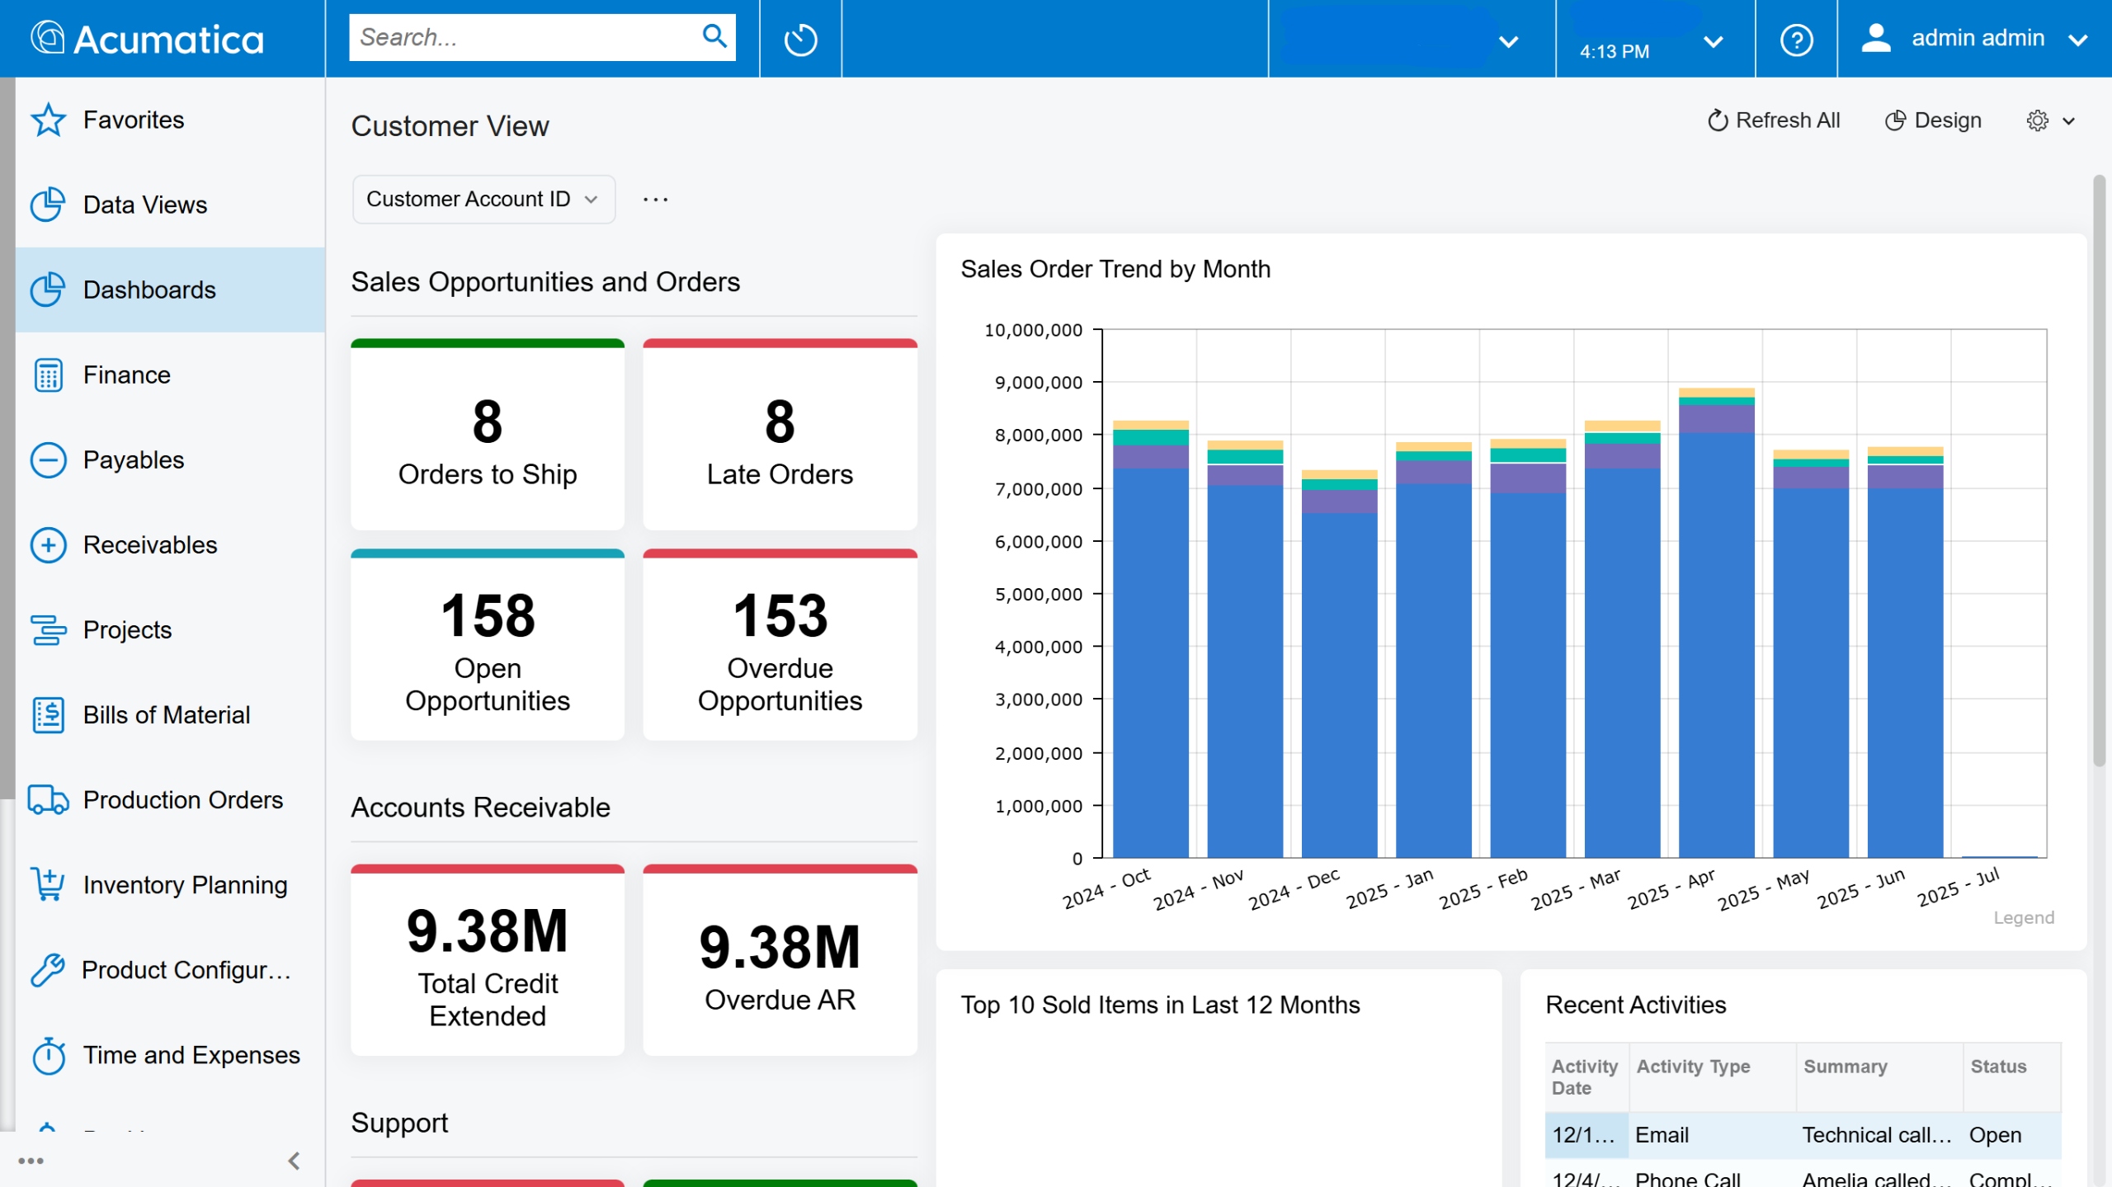Click the Refresh All button
This screenshot has width=2112, height=1187.
[x=1773, y=120]
